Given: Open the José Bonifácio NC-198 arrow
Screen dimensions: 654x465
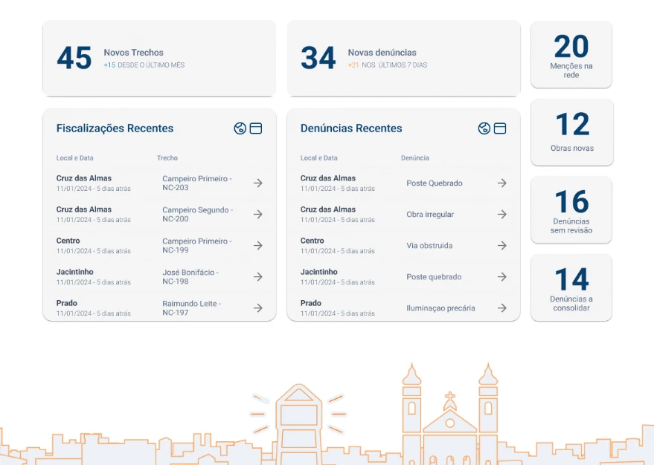Looking at the screenshot, I should pos(257,277).
